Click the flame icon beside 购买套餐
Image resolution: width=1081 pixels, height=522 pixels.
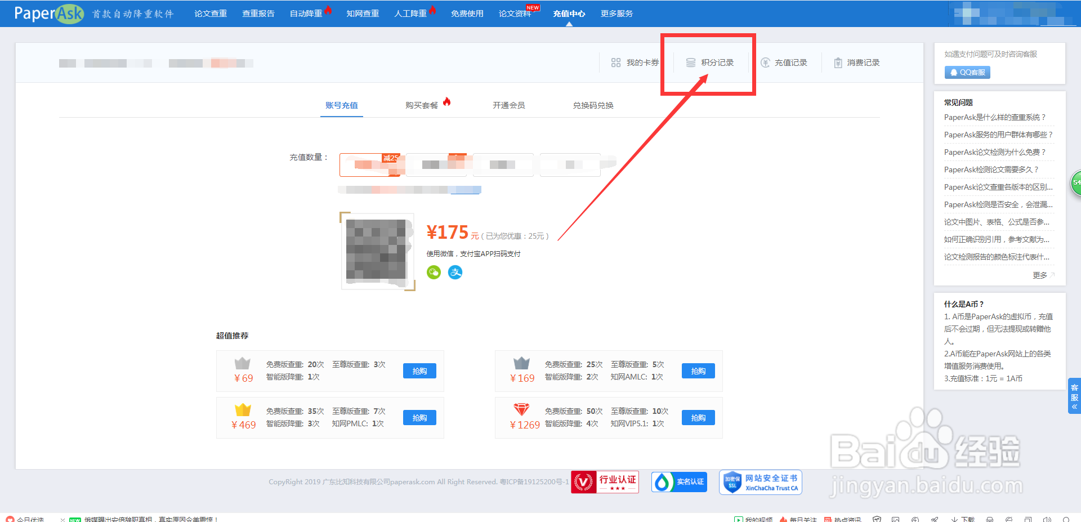coord(447,101)
